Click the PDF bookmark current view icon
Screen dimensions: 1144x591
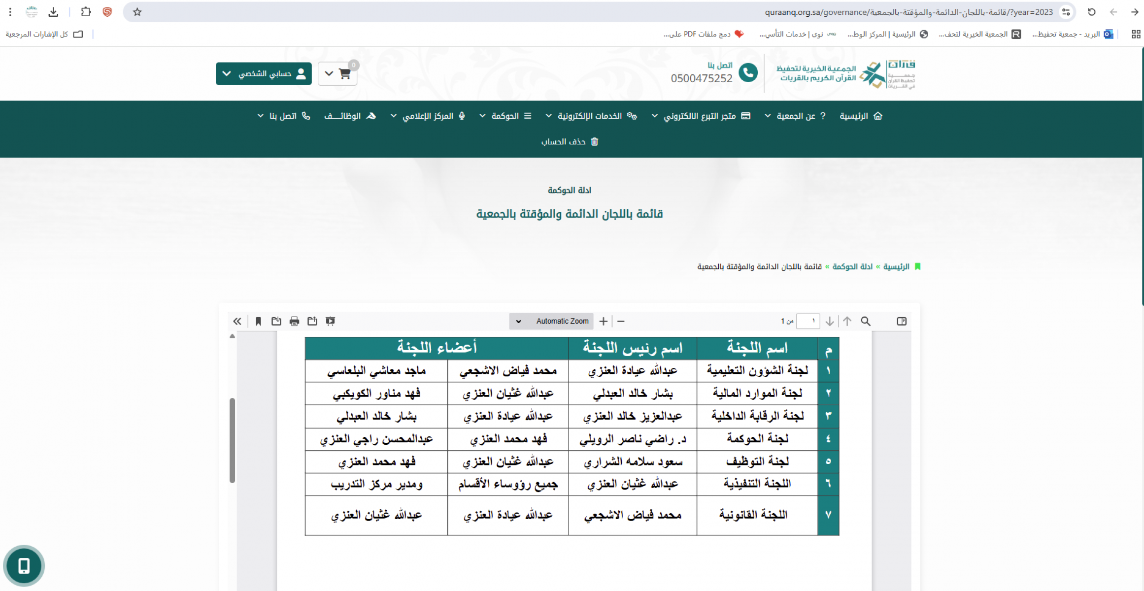258,321
